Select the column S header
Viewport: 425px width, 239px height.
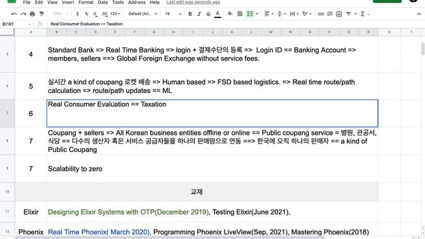tap(389, 32)
